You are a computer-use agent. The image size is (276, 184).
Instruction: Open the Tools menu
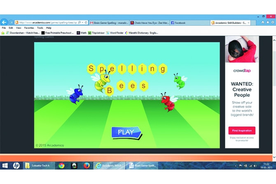(40, 28)
